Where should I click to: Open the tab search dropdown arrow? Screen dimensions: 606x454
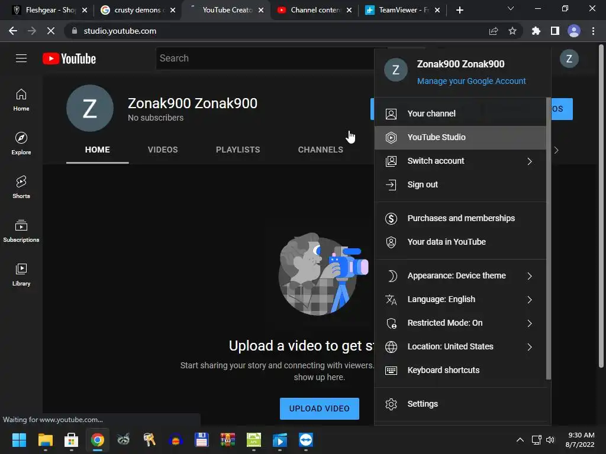click(x=511, y=8)
